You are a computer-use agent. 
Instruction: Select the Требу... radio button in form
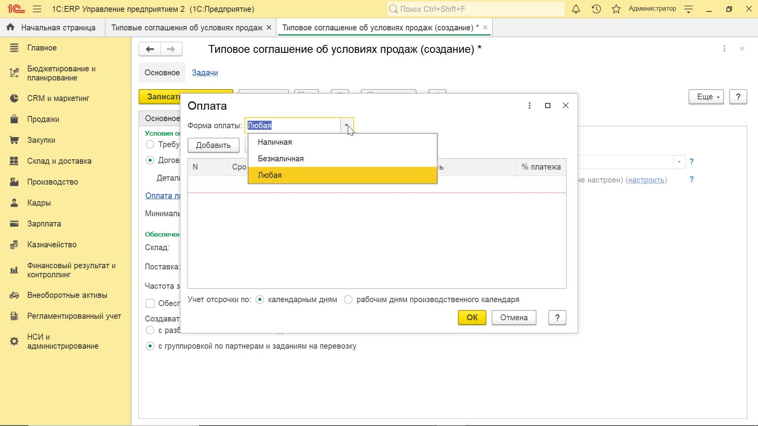(150, 144)
